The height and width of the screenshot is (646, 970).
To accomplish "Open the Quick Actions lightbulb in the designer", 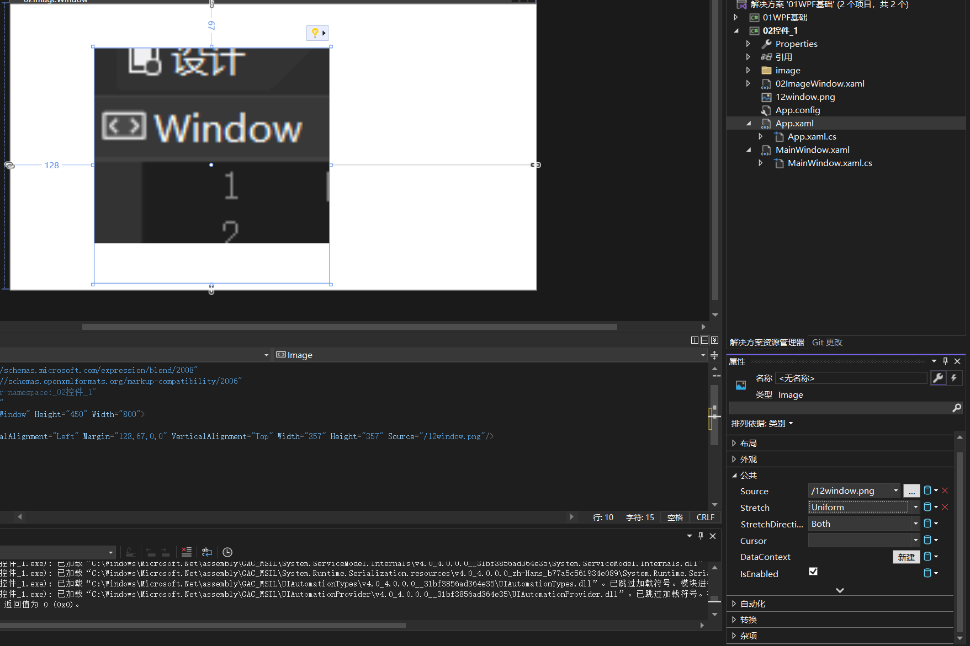I will [x=316, y=33].
